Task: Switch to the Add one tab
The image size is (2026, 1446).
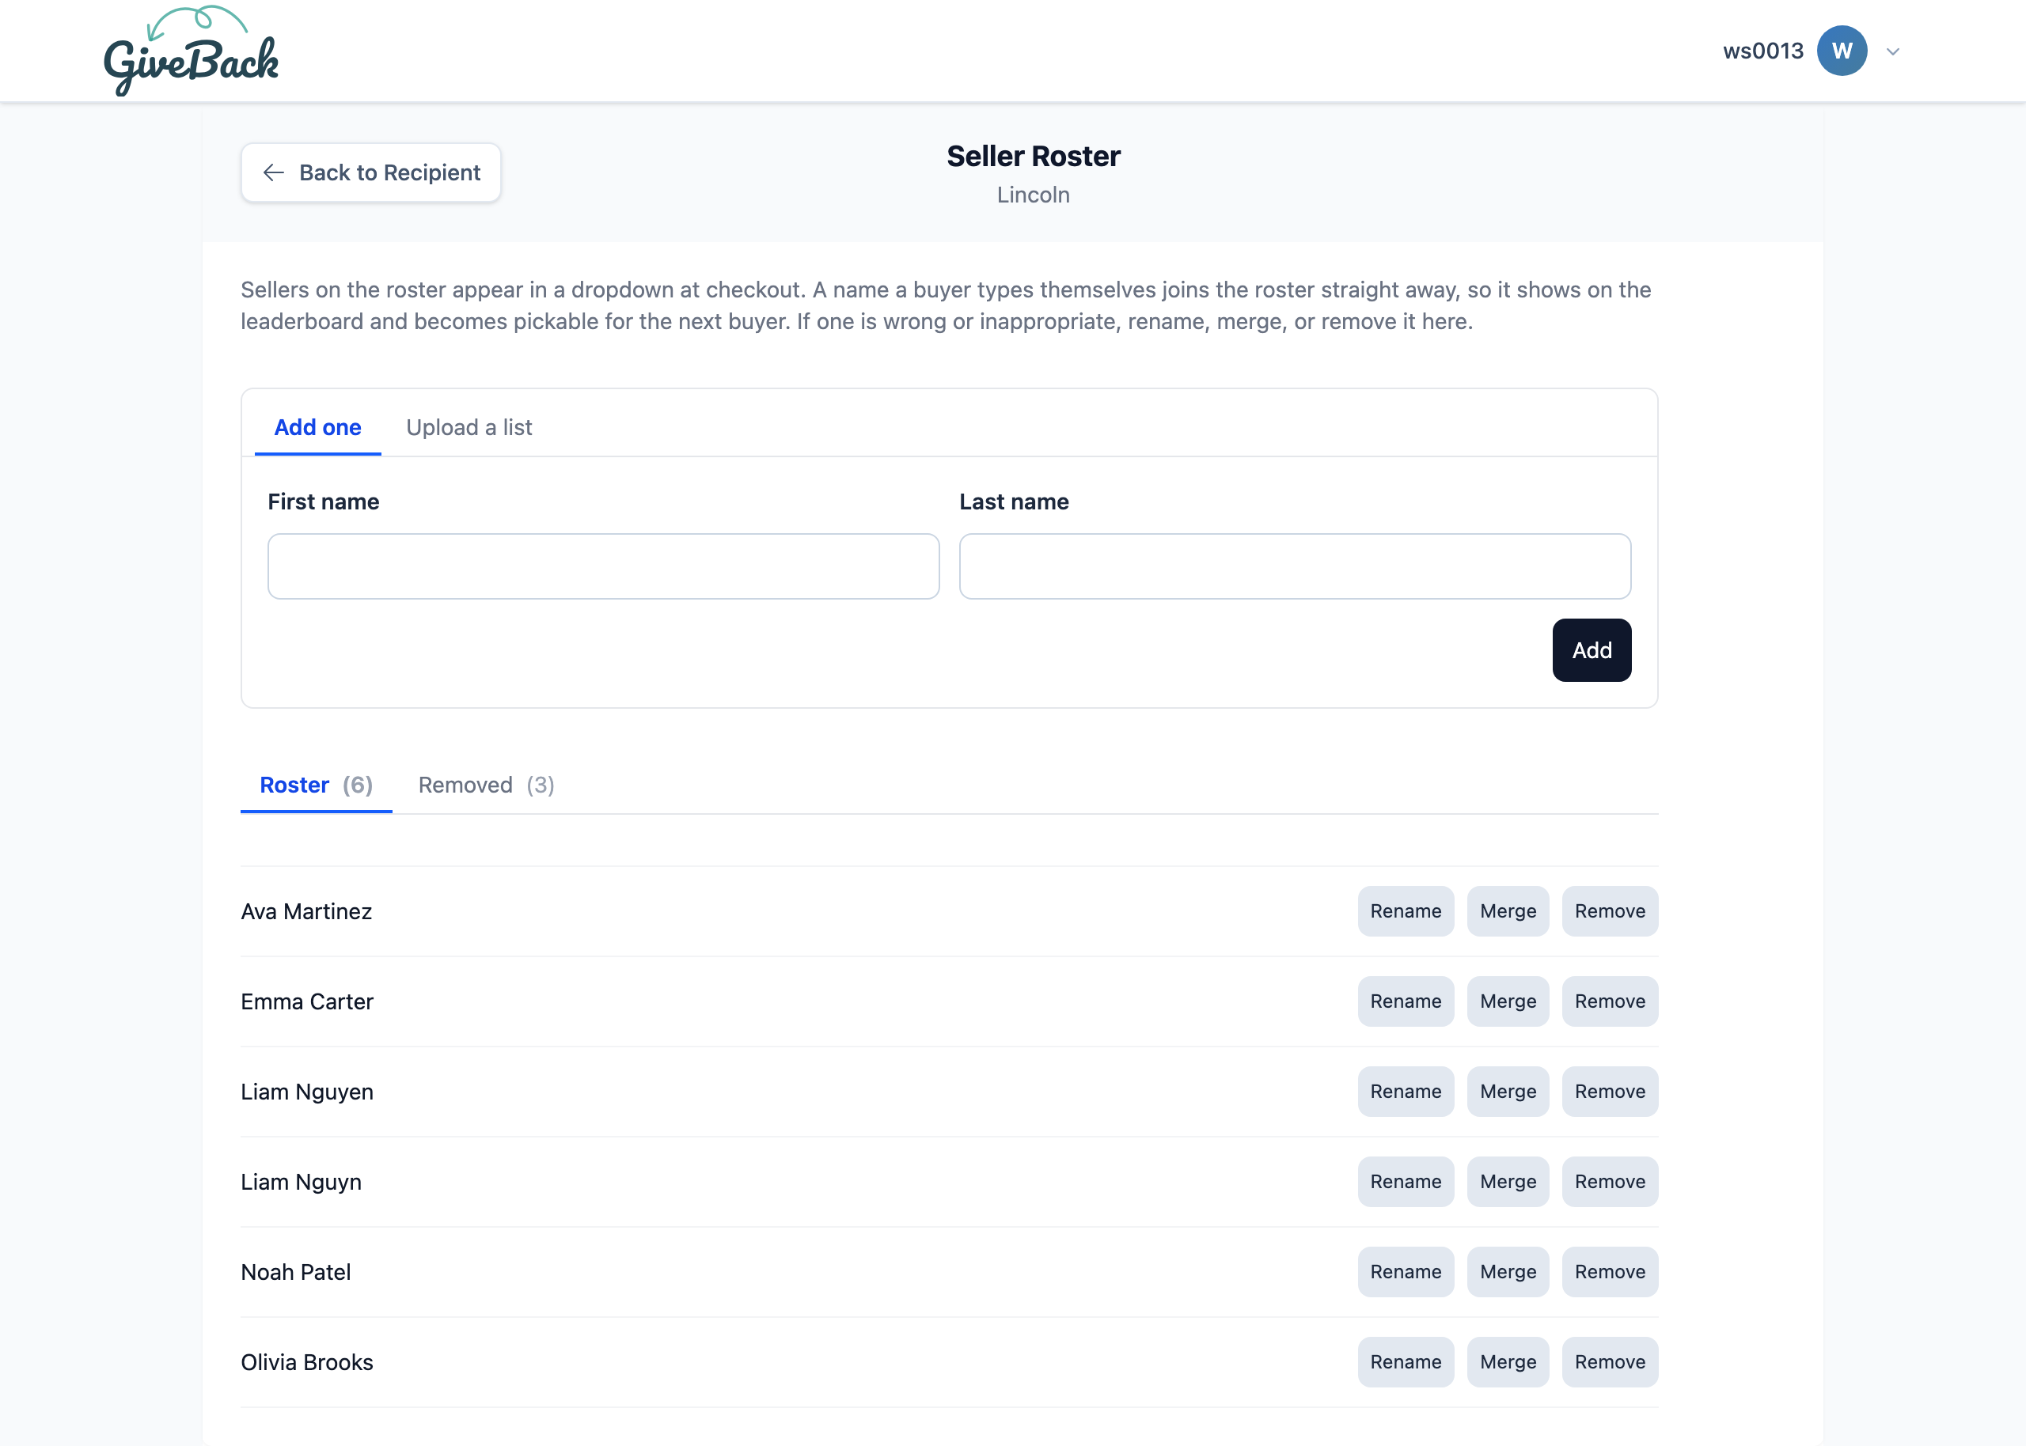Action: point(318,427)
